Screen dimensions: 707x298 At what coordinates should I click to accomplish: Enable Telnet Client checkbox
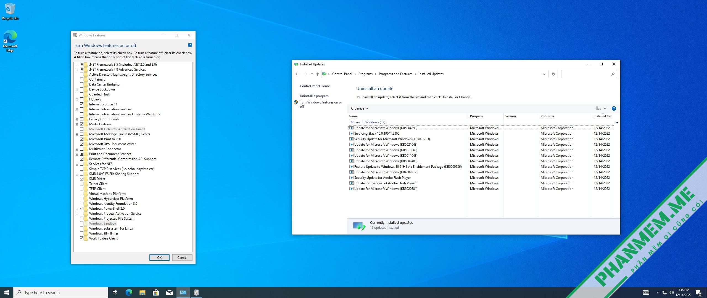pos(82,184)
